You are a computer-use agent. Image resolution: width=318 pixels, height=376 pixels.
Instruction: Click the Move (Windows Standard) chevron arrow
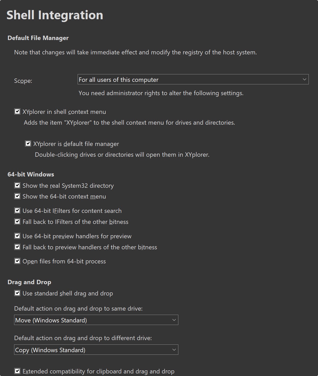point(174,320)
